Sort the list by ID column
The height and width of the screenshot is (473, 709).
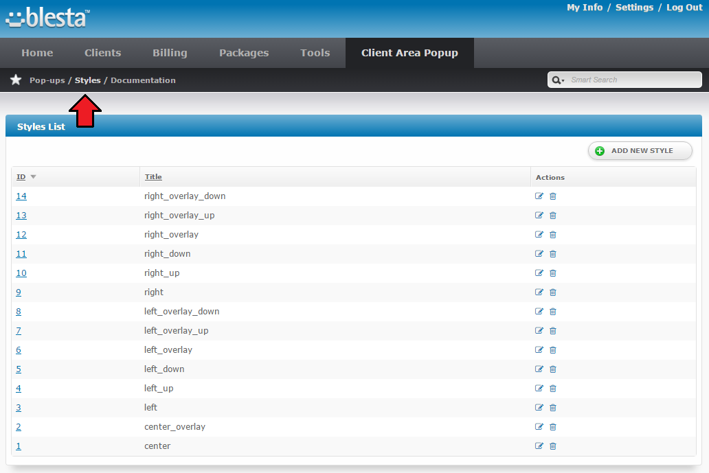(x=21, y=176)
